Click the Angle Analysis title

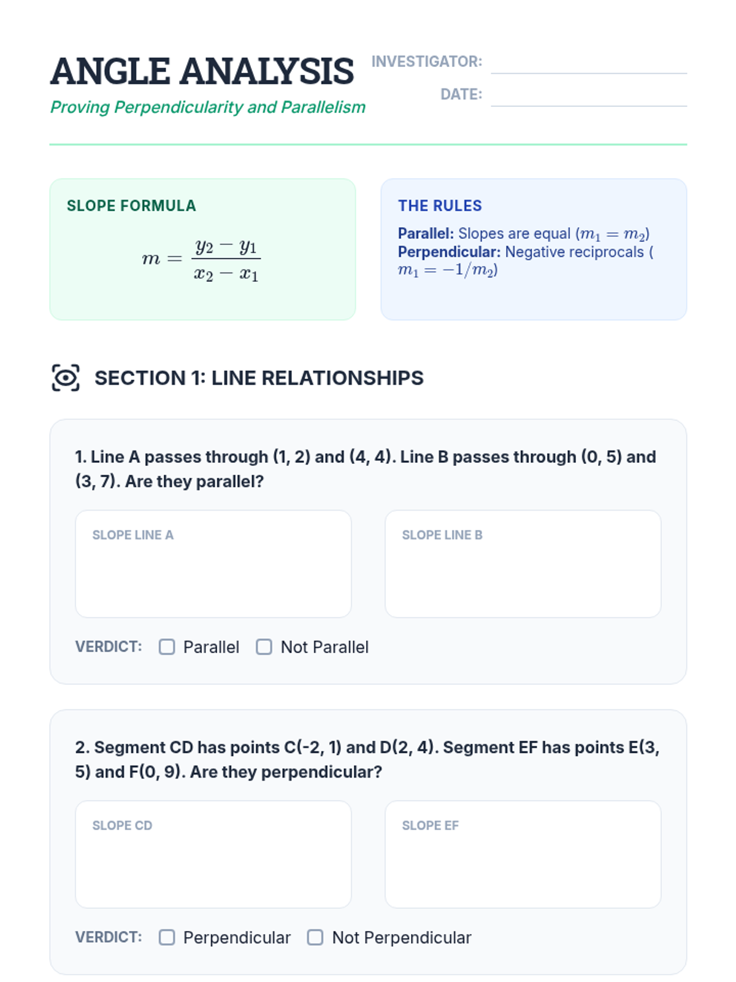[x=202, y=71]
